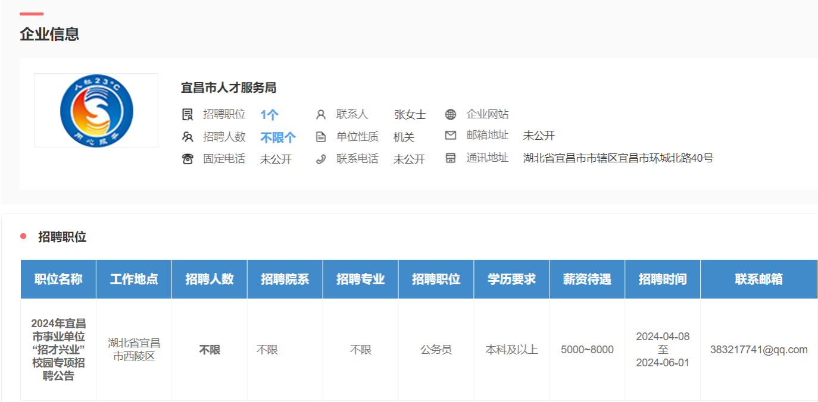Click the 1个 job count link
Screen dimensions: 818x402
tap(269, 115)
